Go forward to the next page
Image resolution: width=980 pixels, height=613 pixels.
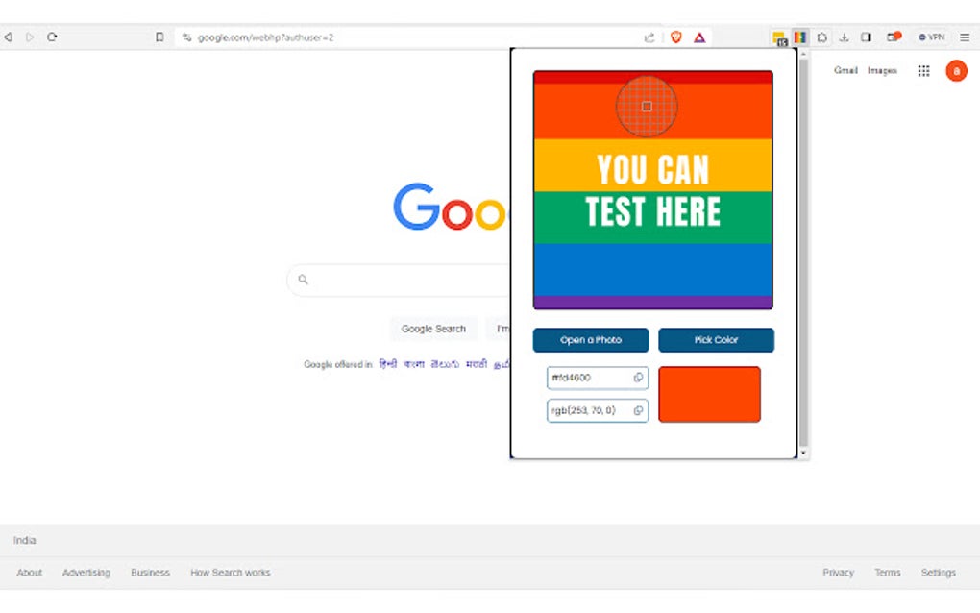point(30,37)
